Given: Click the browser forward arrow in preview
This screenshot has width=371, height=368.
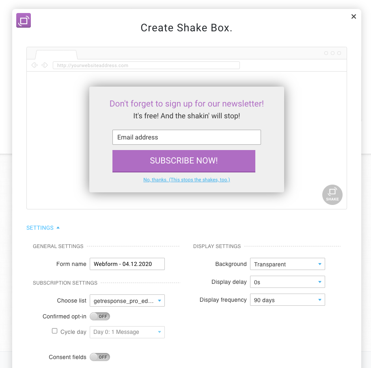Looking at the screenshot, I should 45,65.
